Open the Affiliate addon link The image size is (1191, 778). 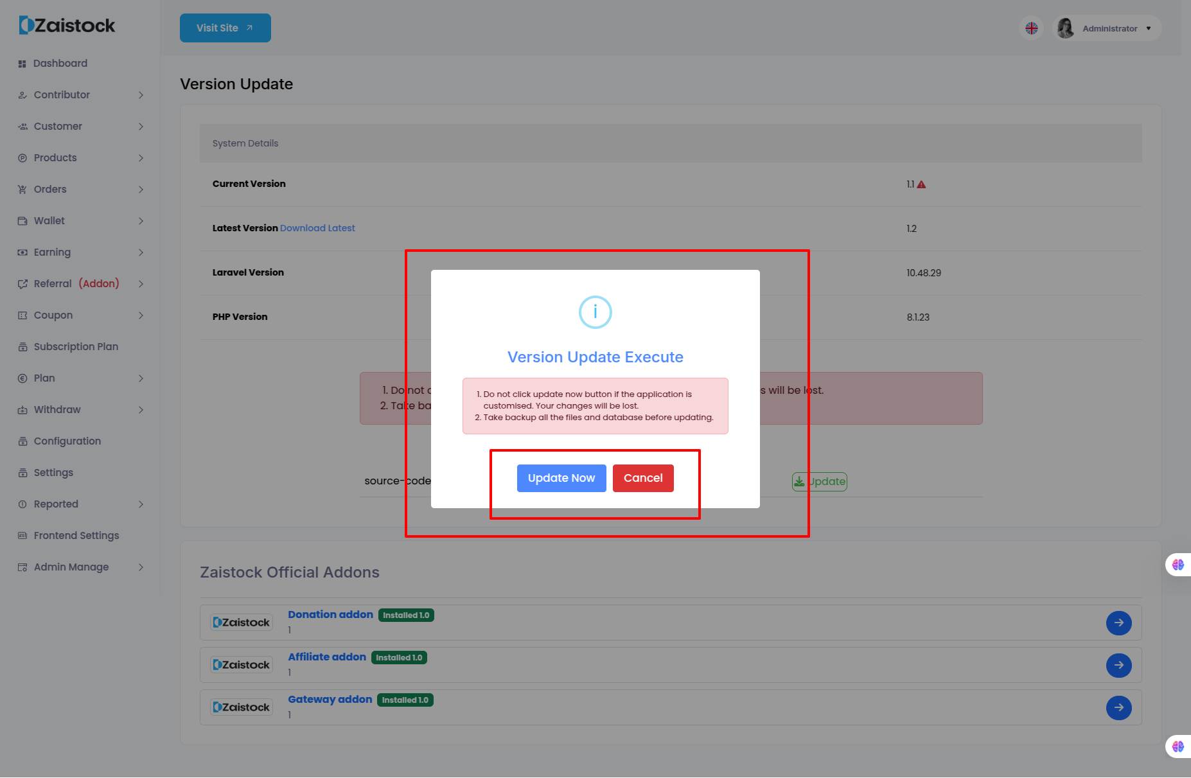(327, 657)
